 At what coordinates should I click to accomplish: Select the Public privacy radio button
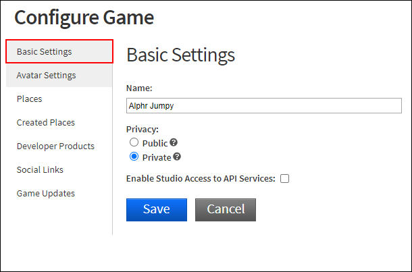click(134, 142)
